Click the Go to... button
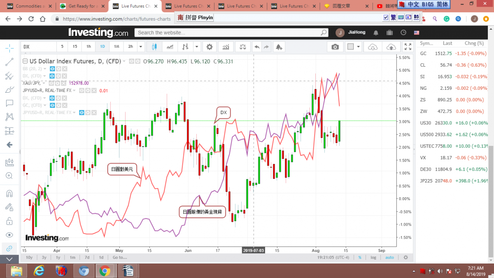 pyautogui.click(x=120, y=257)
